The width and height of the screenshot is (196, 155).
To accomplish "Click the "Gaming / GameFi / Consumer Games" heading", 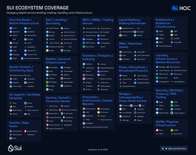I will tap(59, 99).
